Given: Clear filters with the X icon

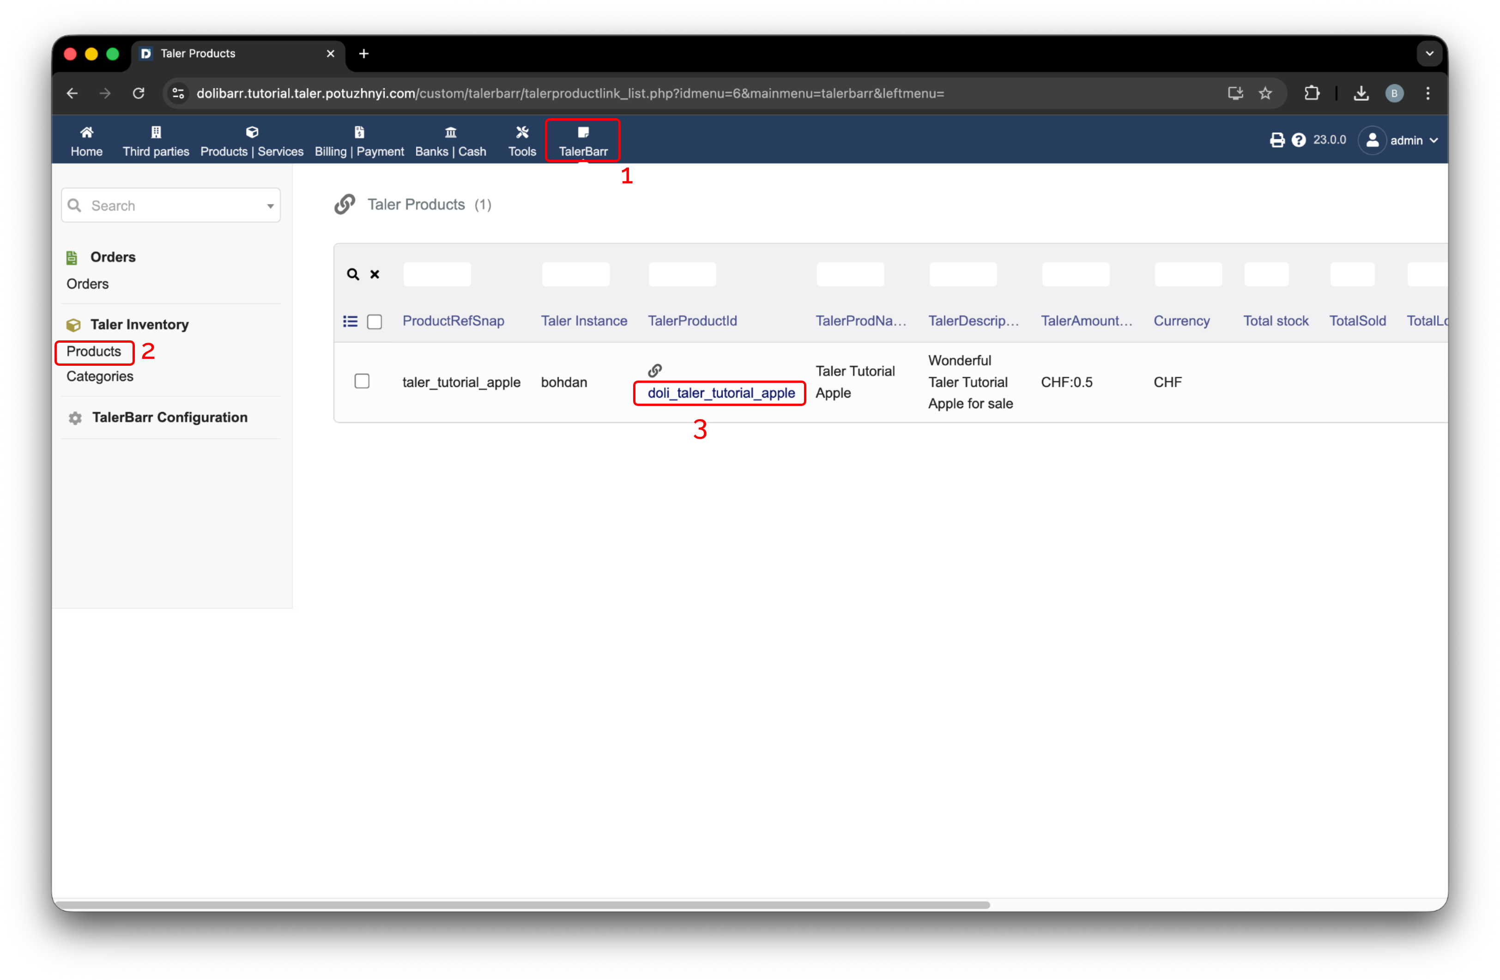Looking at the screenshot, I should 375,274.
